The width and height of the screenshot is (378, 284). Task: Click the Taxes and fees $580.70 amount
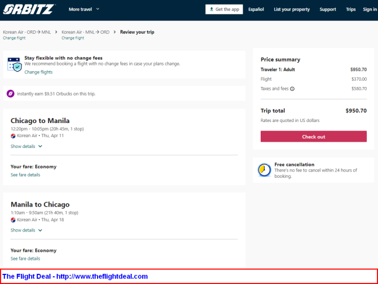click(x=359, y=89)
